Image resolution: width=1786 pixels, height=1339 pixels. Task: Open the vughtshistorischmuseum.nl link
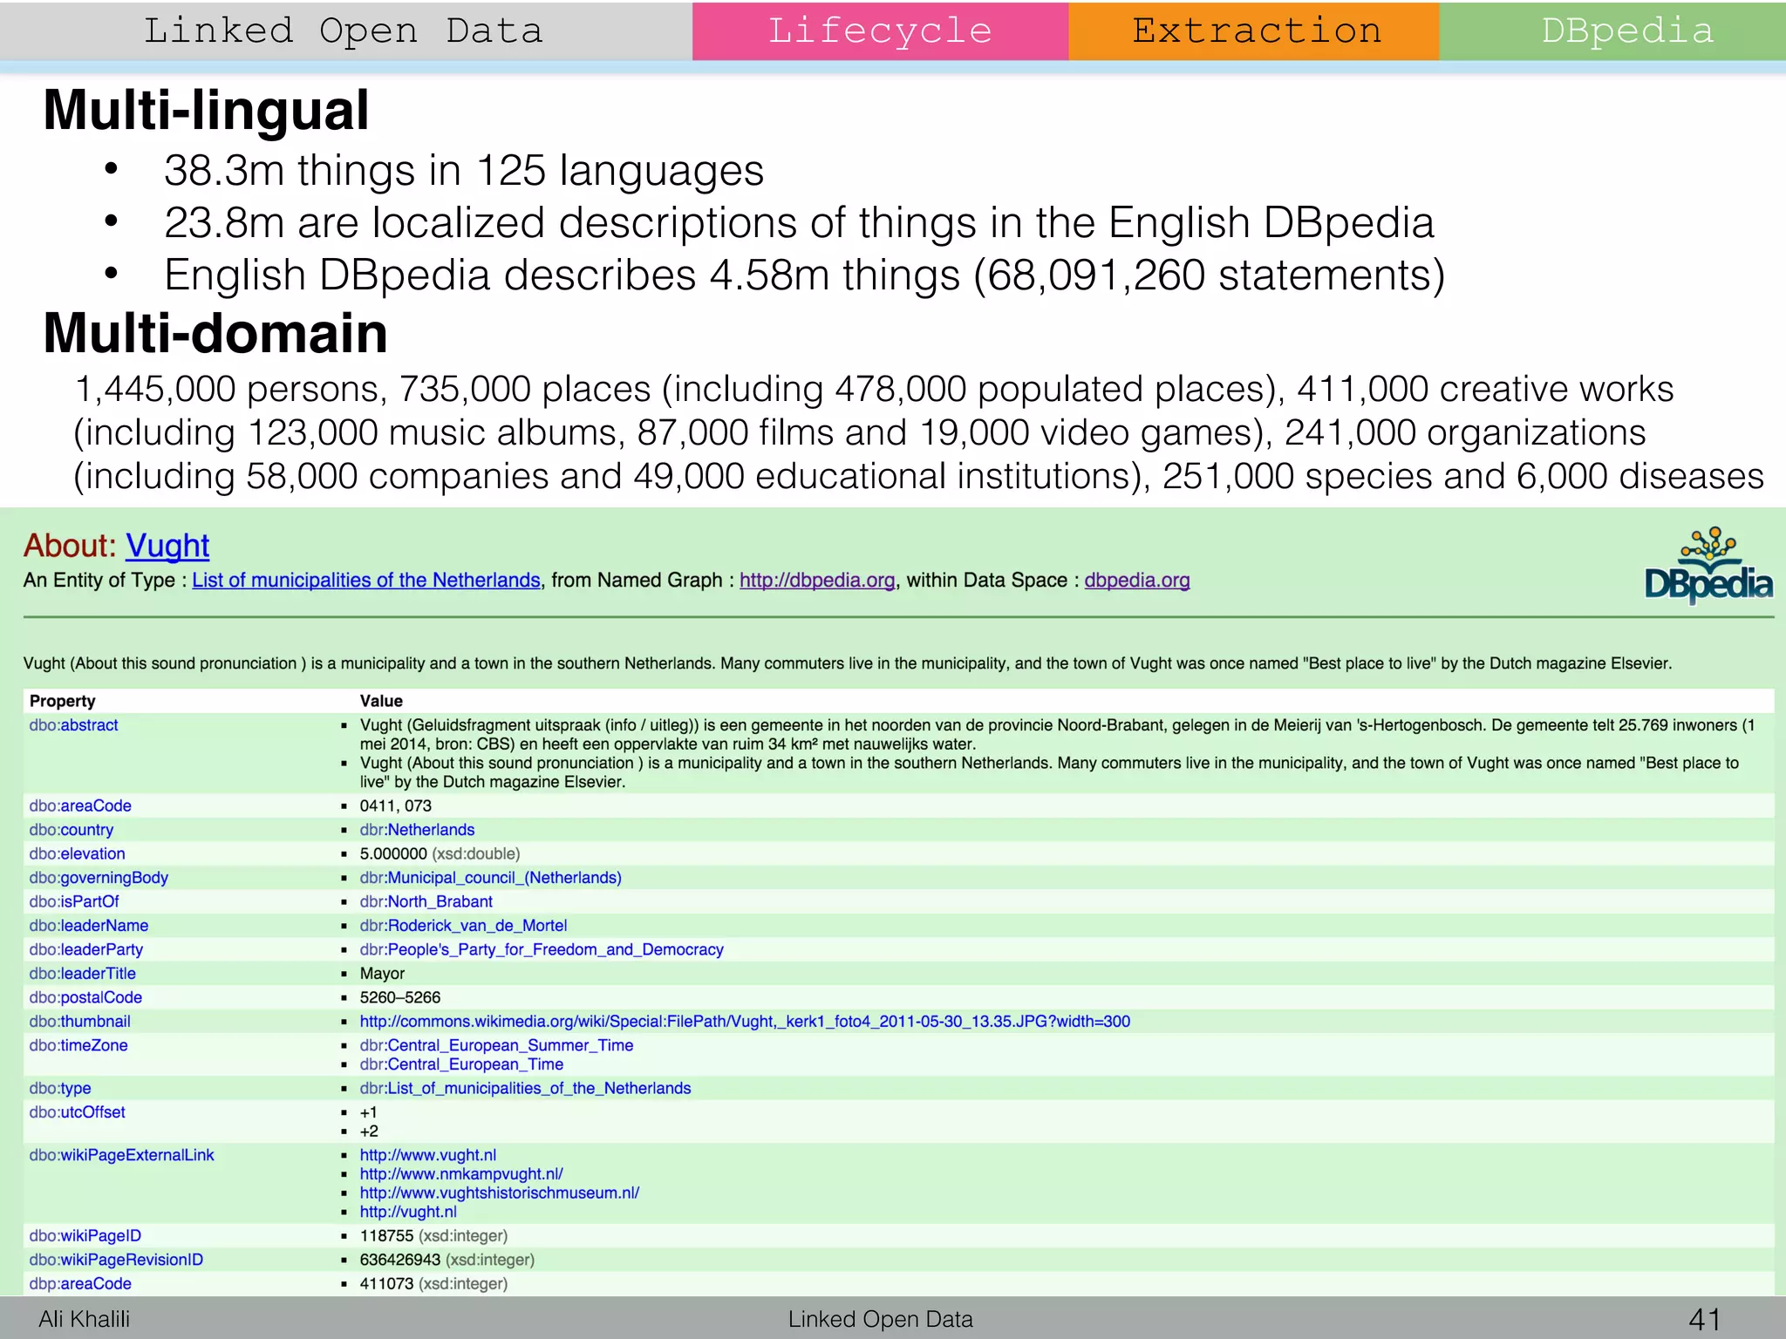coord(500,1193)
